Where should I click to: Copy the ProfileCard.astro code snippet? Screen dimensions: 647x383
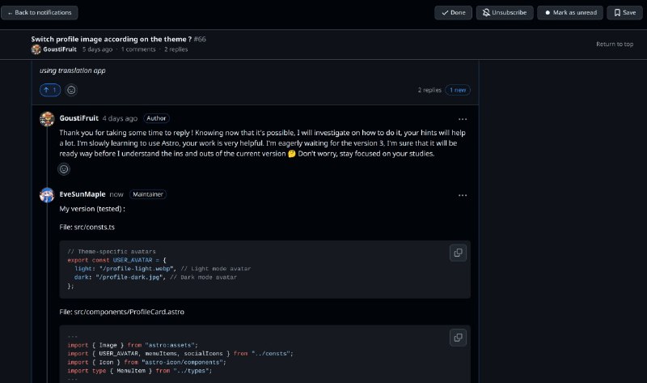click(x=458, y=338)
